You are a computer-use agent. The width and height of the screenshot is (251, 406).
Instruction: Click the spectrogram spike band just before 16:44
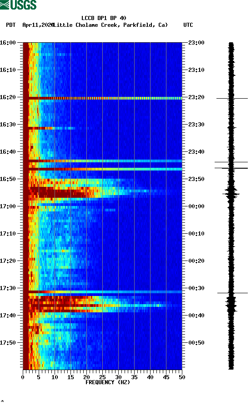click(x=103, y=161)
